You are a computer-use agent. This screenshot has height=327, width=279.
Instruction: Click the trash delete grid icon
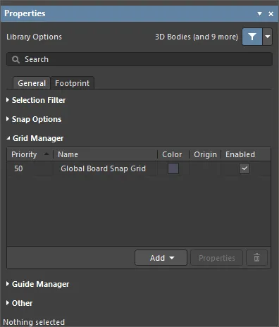click(256, 258)
